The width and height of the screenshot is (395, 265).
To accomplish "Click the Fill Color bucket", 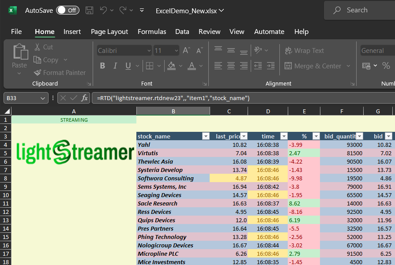I will pos(171,66).
